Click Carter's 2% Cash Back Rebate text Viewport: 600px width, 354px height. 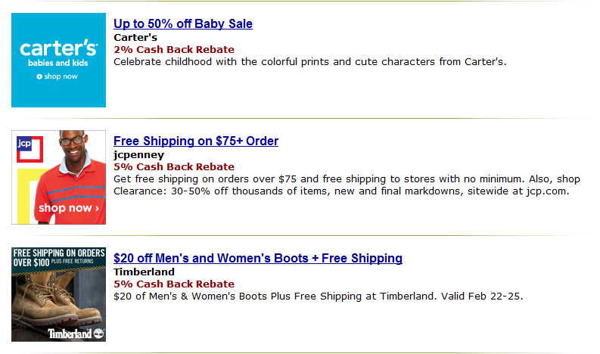174,50
